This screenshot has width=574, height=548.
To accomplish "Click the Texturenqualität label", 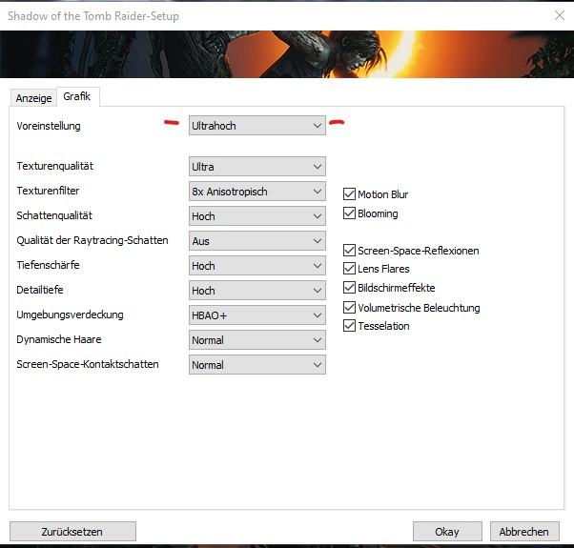I will pyautogui.click(x=55, y=166).
